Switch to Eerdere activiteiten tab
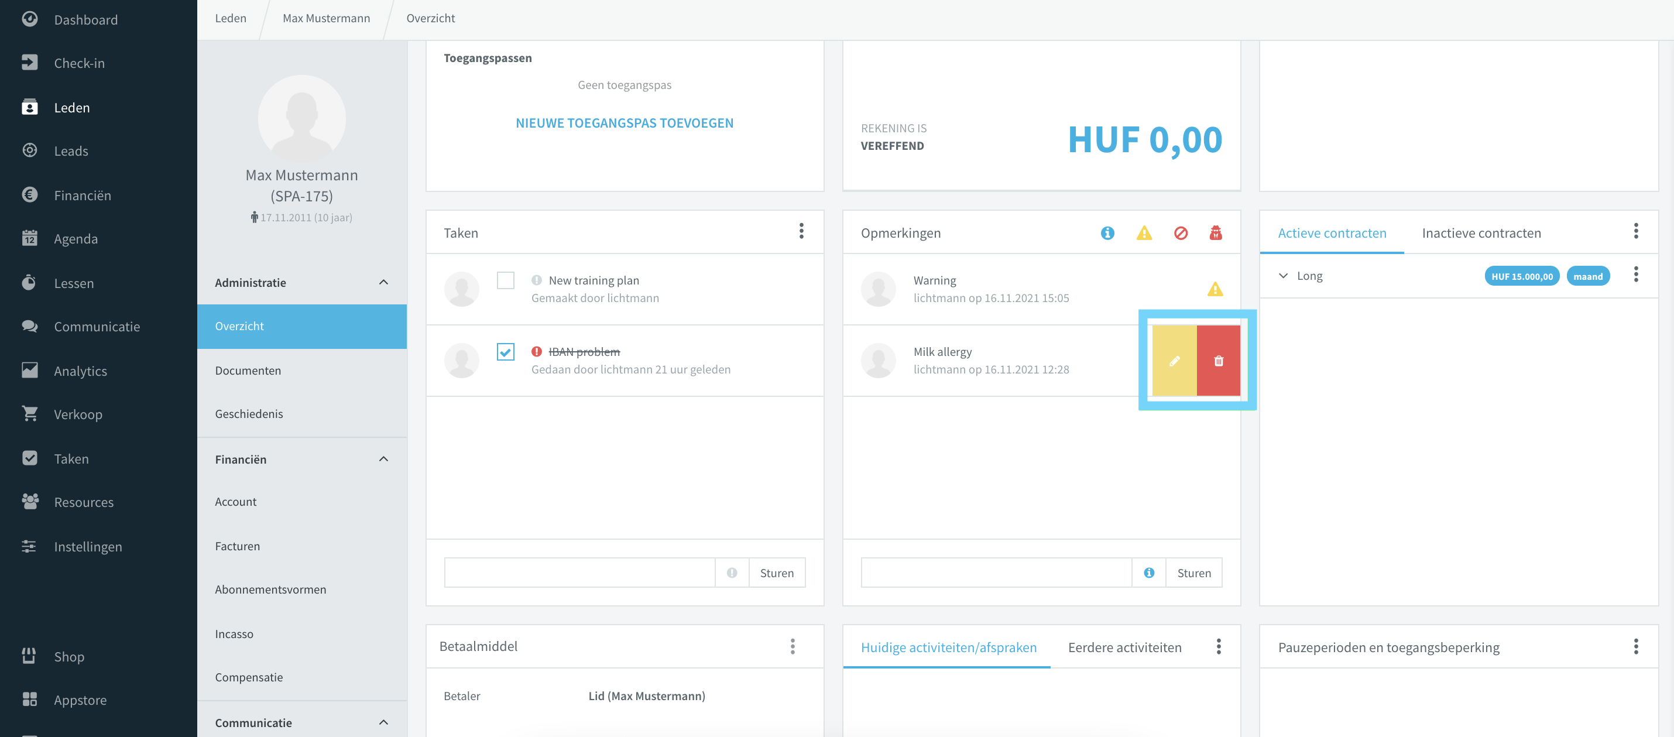This screenshot has height=737, width=1674. (1124, 647)
